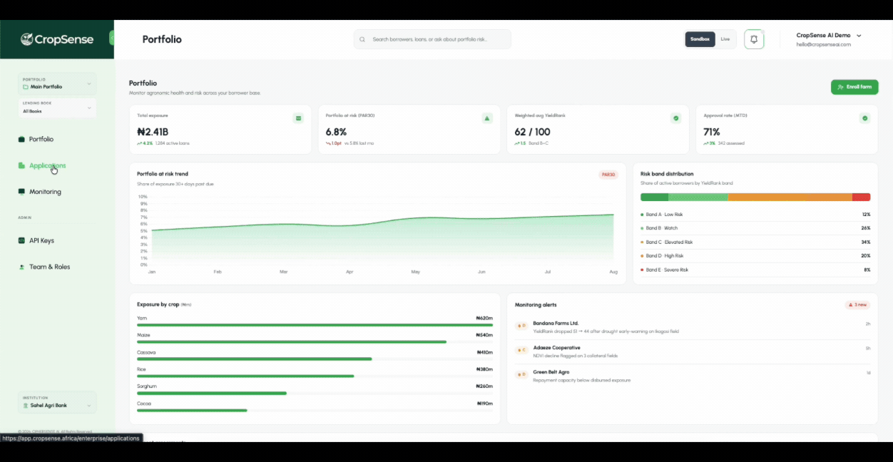The image size is (893, 462).
Task: Click the bank icon beside Sahel Agri Bank
Action: pyautogui.click(x=26, y=406)
